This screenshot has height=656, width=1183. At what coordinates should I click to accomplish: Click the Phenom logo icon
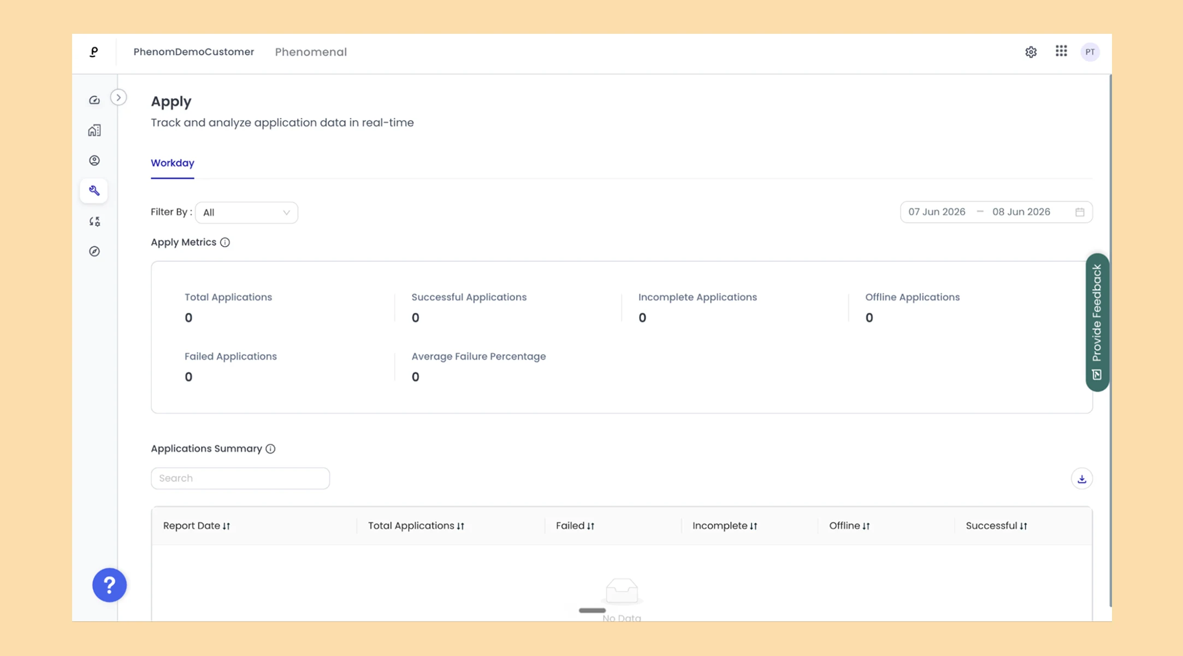[94, 52]
